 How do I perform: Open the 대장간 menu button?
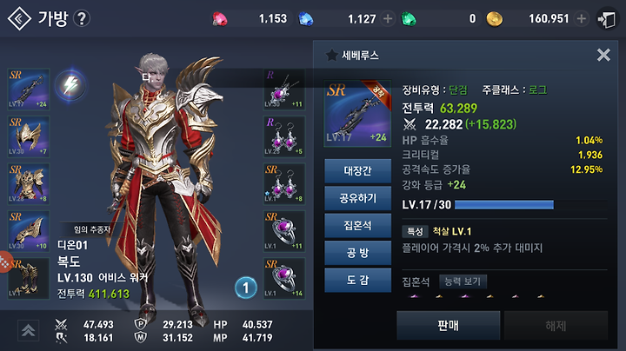[357, 171]
